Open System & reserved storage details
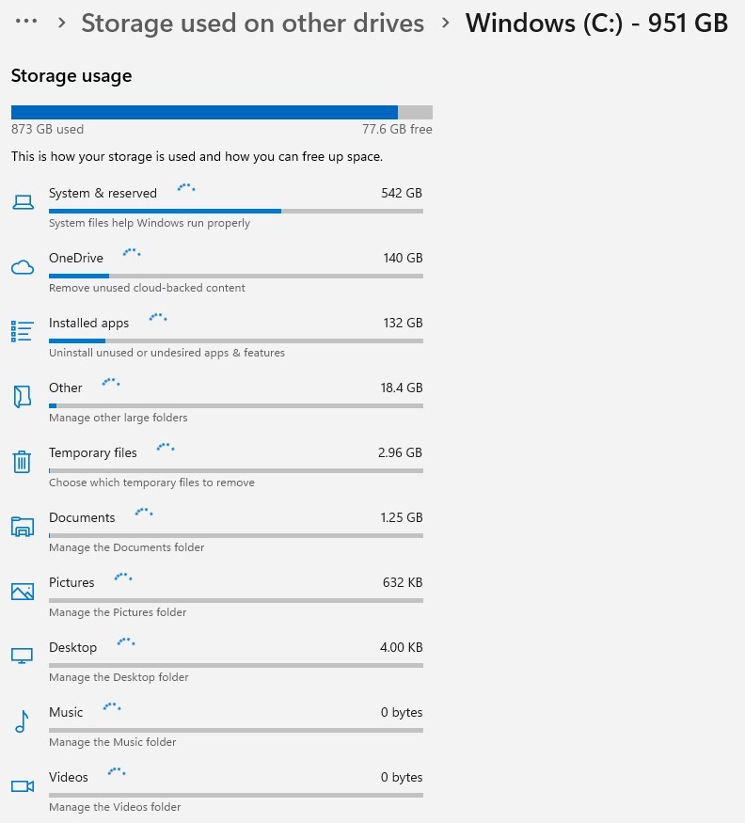This screenshot has width=745, height=823. click(x=103, y=194)
